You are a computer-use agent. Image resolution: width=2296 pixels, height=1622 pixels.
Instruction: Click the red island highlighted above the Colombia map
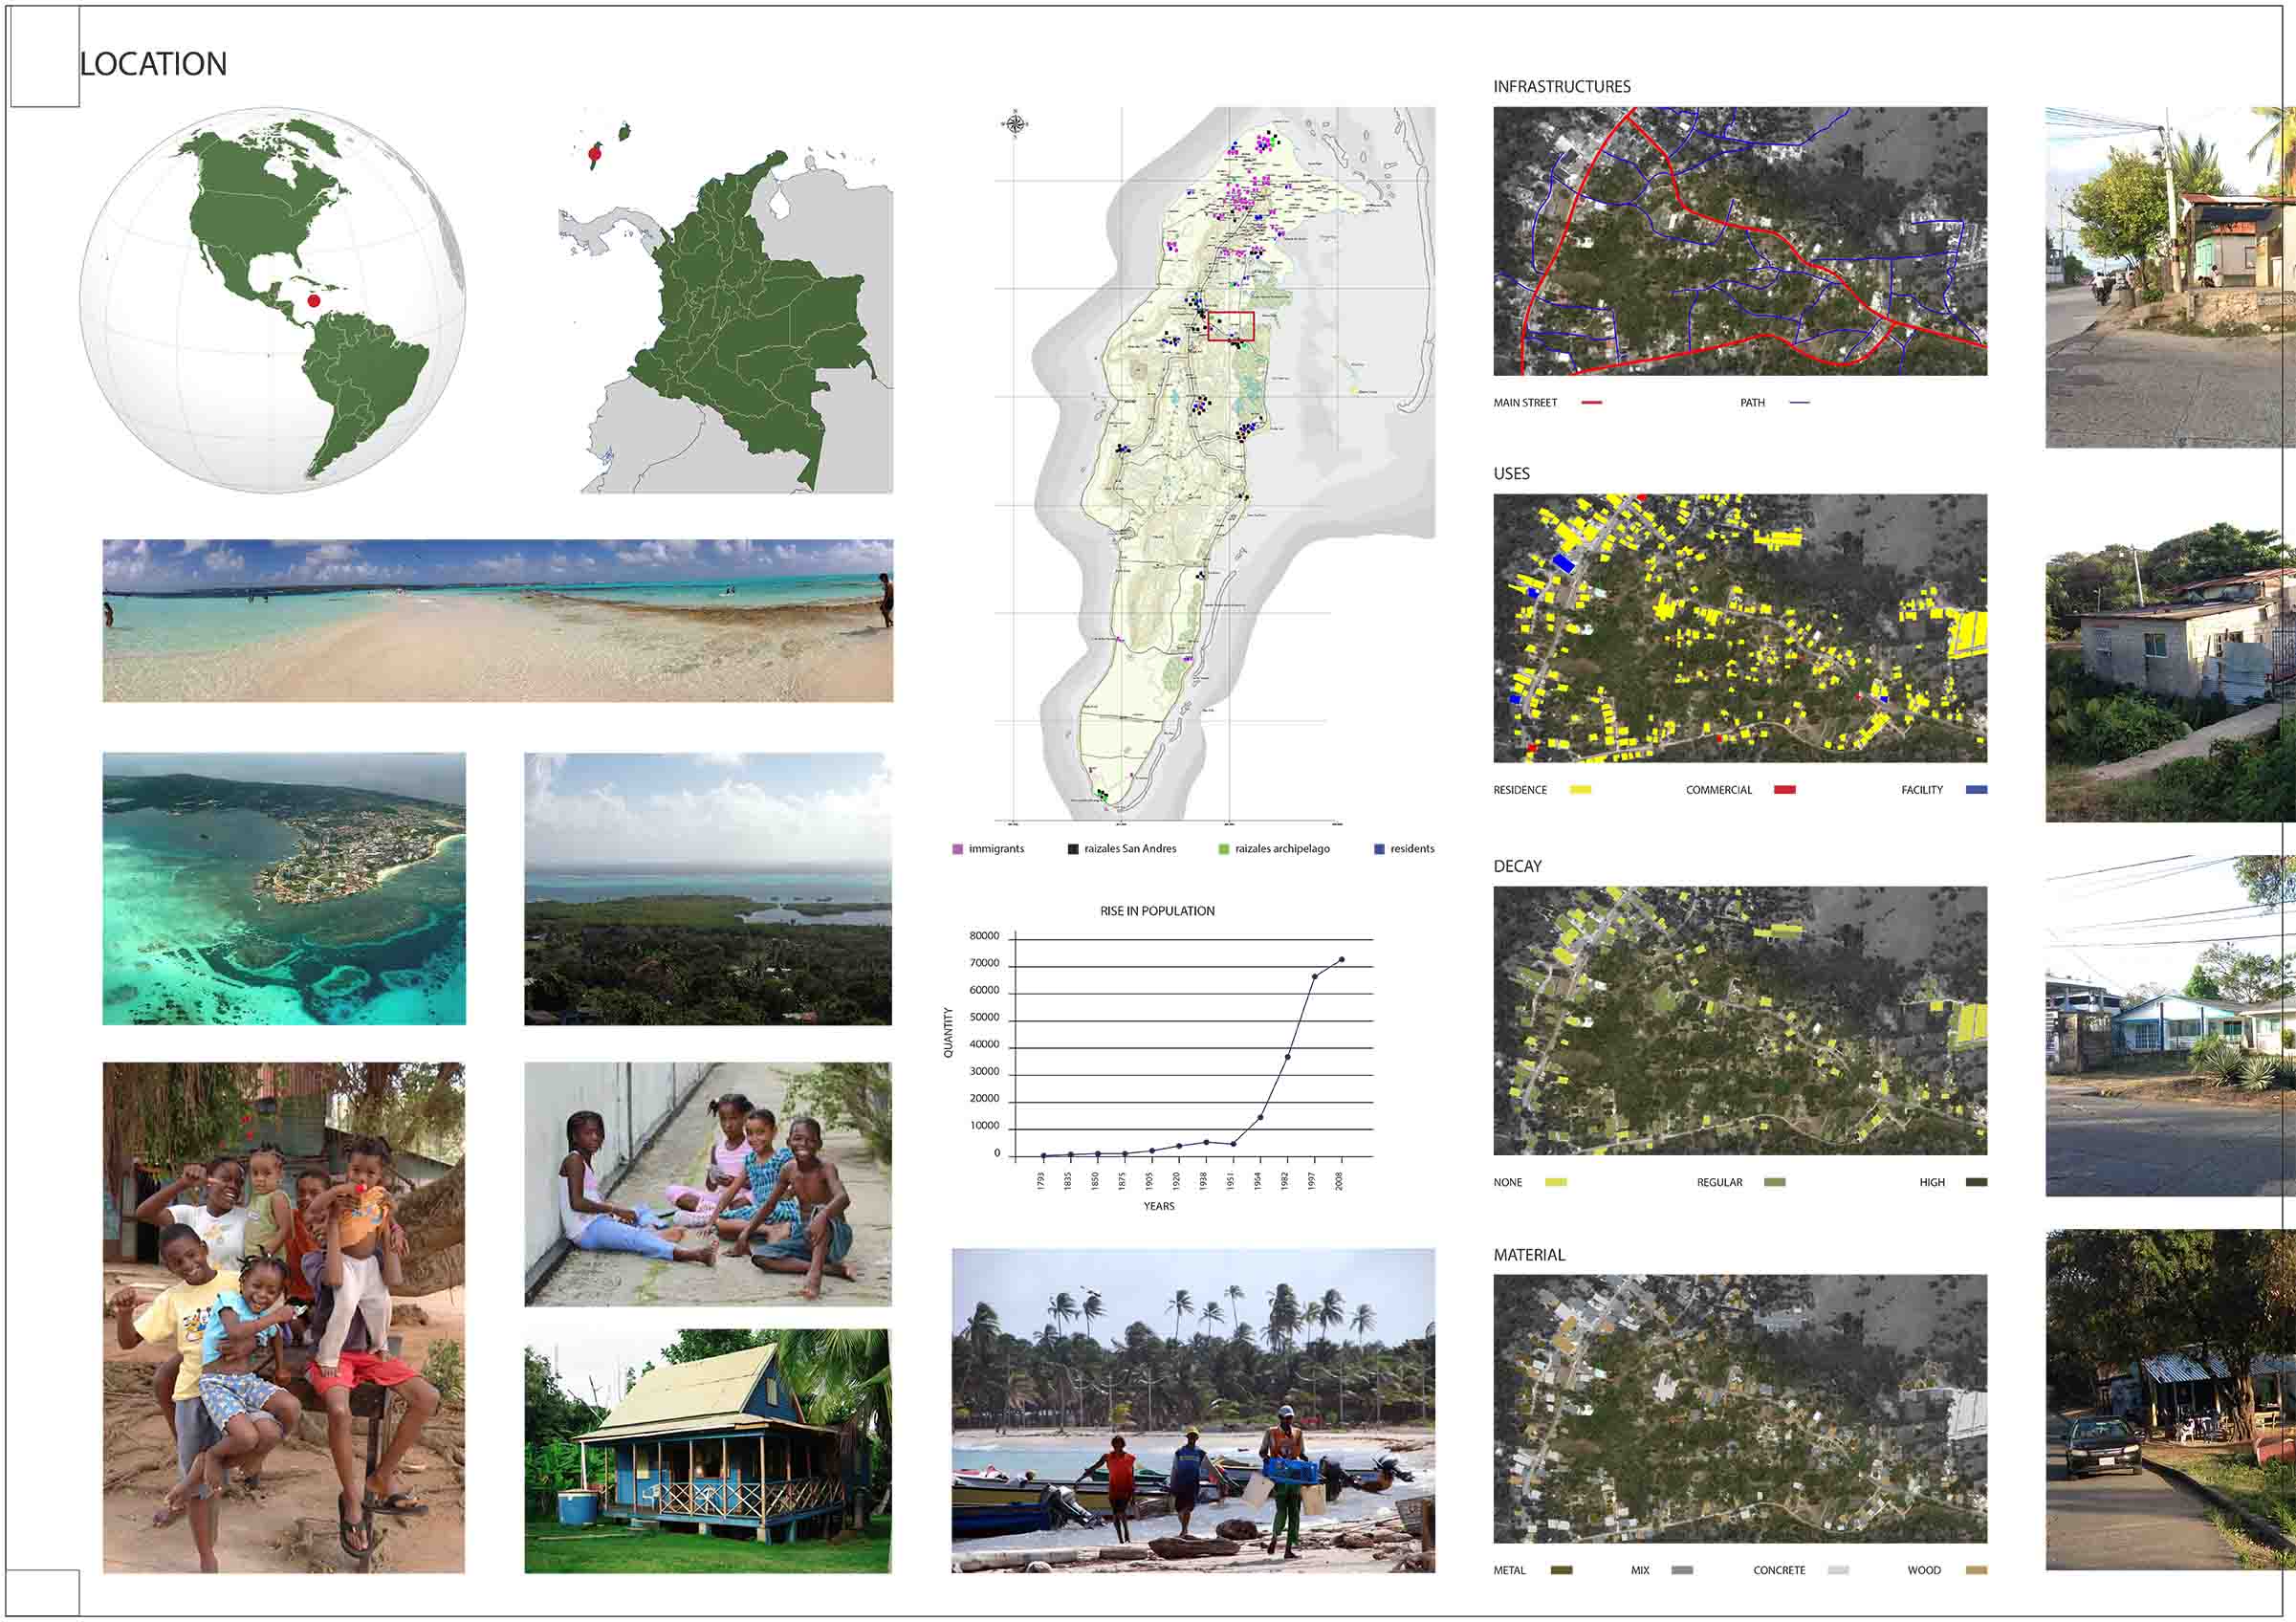pos(595,156)
